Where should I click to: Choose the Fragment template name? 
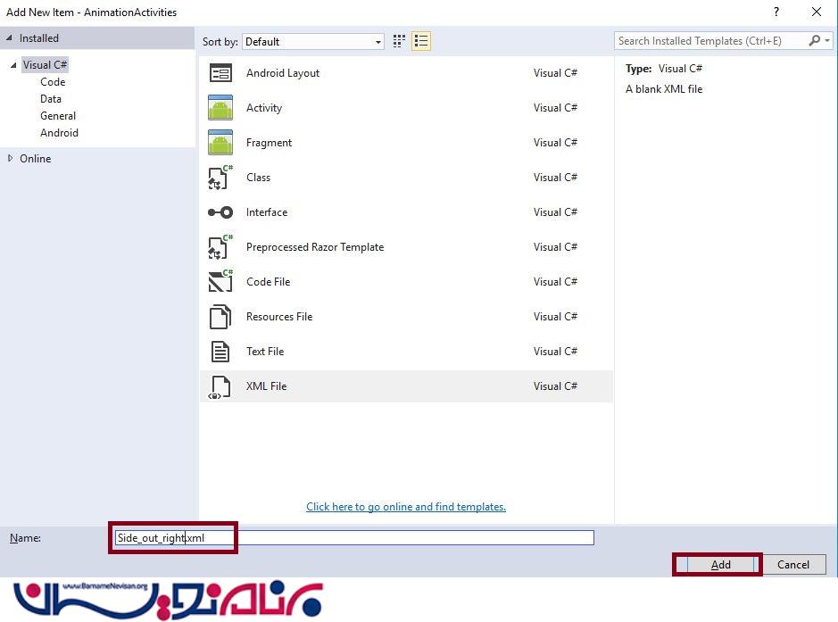click(x=269, y=143)
